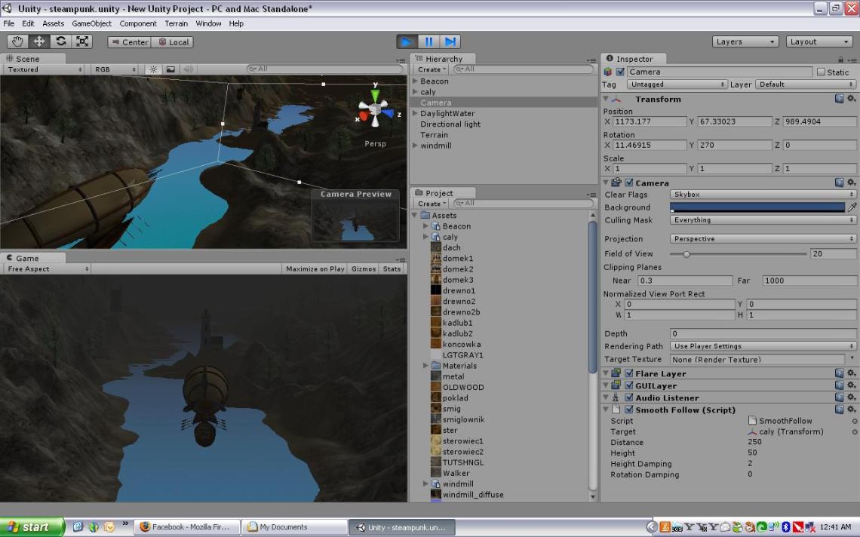Open the Terrain menu
860x537 pixels.
click(x=176, y=23)
